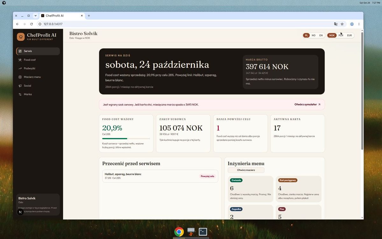Open the round N badge in the sidebar corner
Viewport: 382px width, 239px height.
coord(20,212)
